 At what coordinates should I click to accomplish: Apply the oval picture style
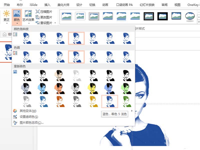tap(190, 16)
